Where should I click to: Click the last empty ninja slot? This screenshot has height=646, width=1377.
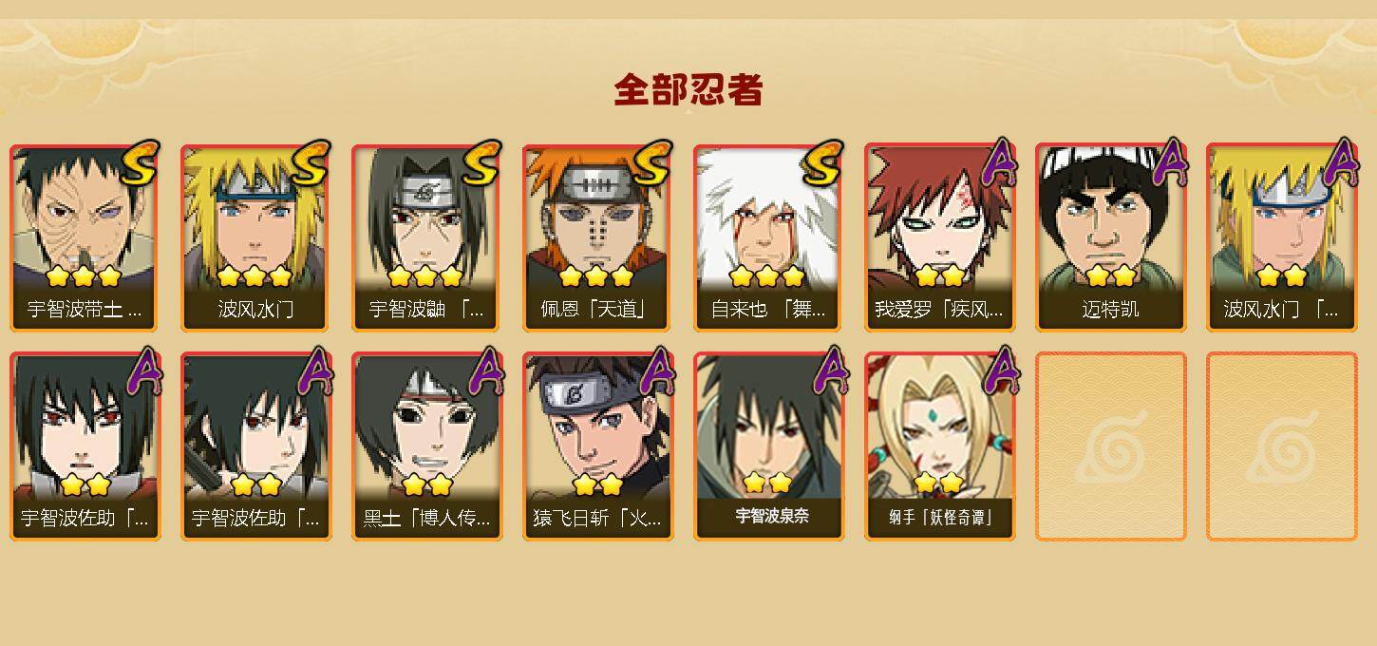1281,446
